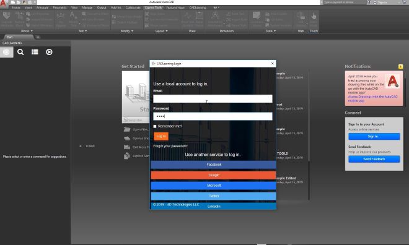Click the Get More Templates icon
The image size is (409, 245).
tap(127, 147)
